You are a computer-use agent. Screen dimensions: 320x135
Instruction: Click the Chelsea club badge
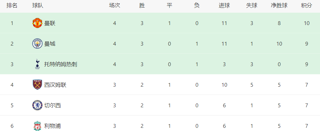click(x=37, y=105)
